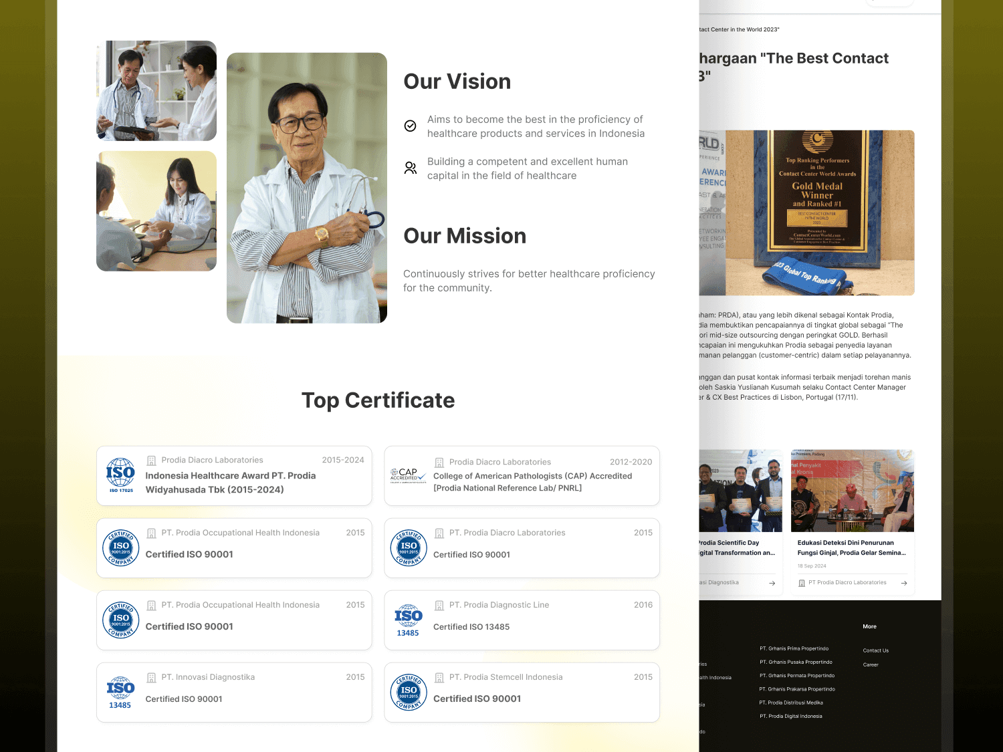Open Contact Us link in footer
This screenshot has width=1003, height=752.
(876, 650)
